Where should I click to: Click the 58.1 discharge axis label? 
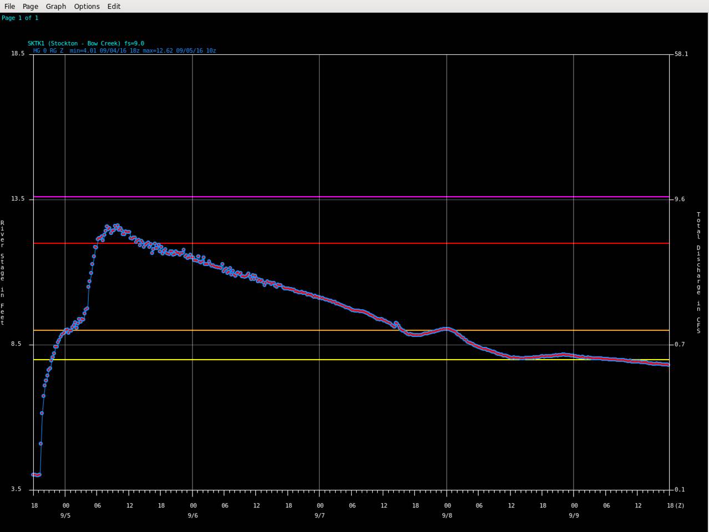click(x=681, y=54)
